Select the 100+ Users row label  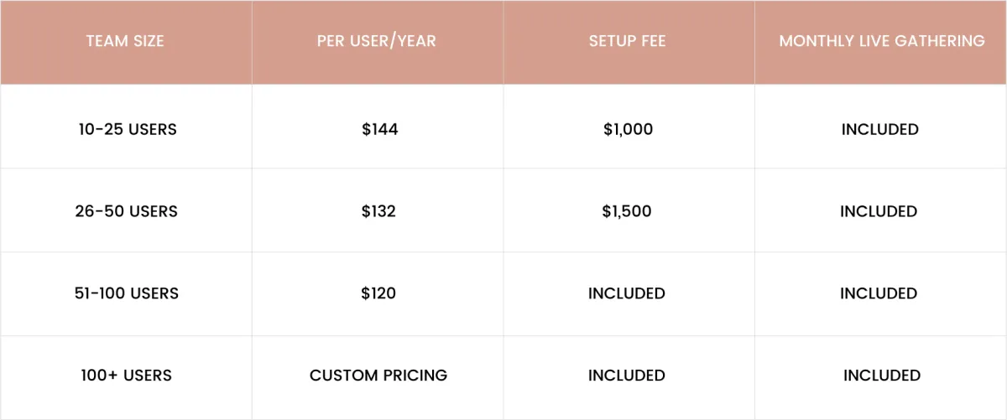coord(127,376)
